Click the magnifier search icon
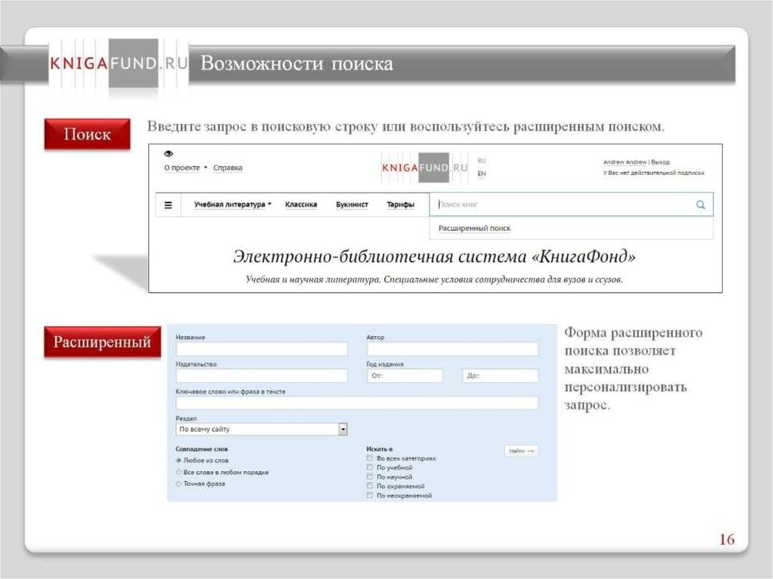 click(700, 205)
